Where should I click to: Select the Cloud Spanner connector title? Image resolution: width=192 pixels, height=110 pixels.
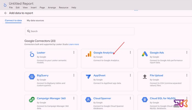102,98
